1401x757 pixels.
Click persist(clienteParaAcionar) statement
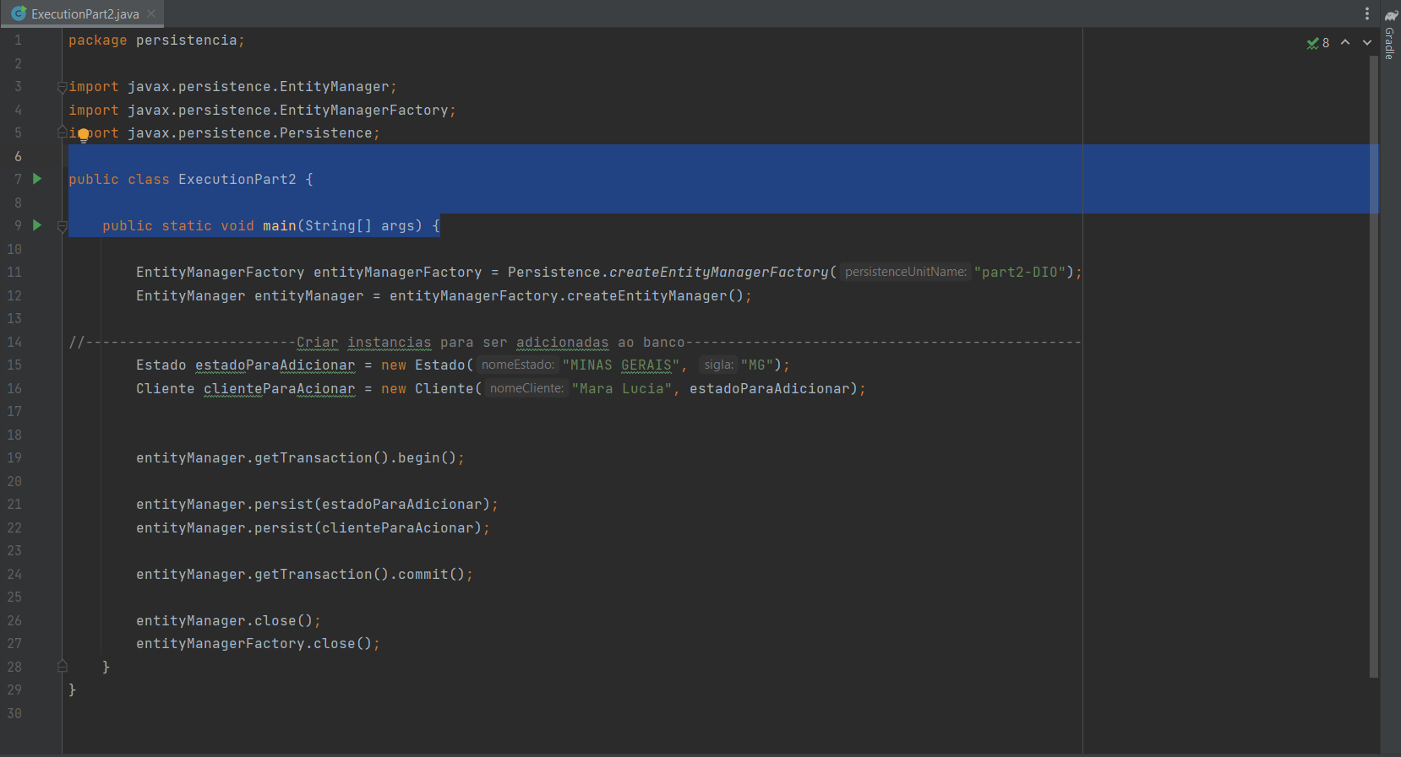[x=313, y=527]
